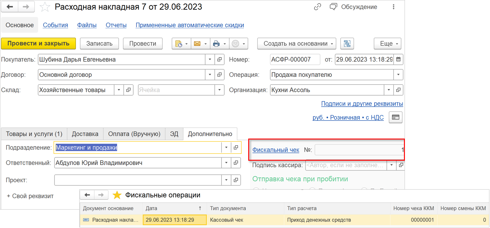Click the three-dot menu icon
The image size is (490, 228).
click(394, 7)
